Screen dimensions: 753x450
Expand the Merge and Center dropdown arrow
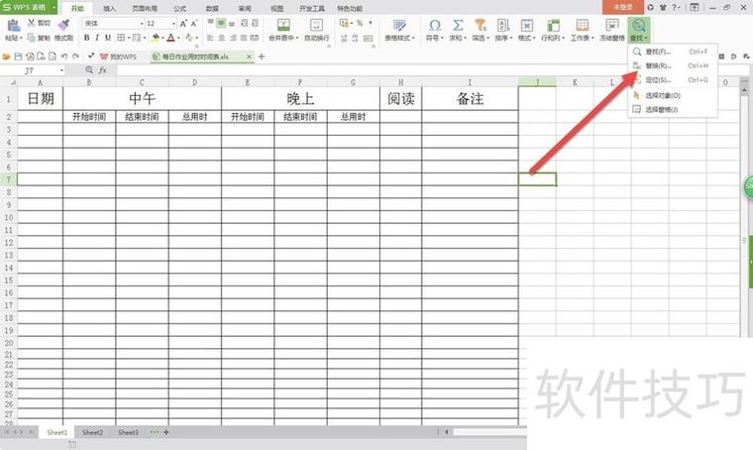pyautogui.click(x=297, y=38)
